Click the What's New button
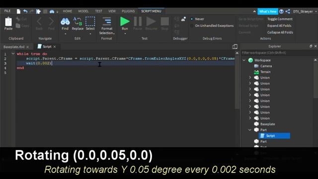 click(268, 11)
